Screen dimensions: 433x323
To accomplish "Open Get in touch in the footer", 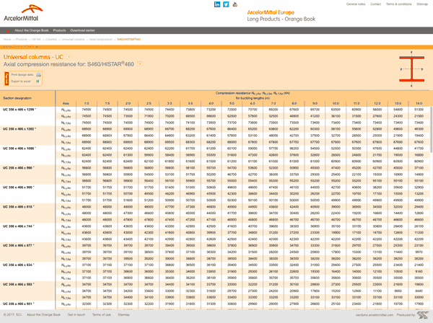I will 76,315.
